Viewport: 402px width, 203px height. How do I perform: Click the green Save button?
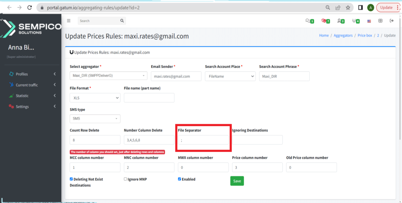[x=237, y=181]
